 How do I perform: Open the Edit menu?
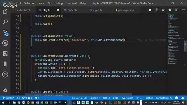click(x=19, y=3)
